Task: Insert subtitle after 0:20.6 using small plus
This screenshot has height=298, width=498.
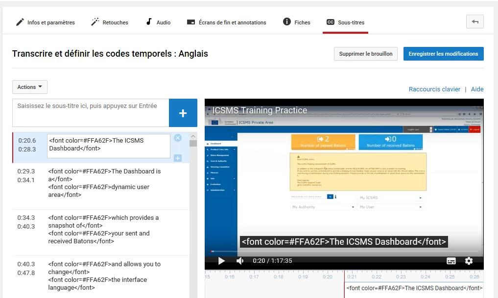Action: click(178, 158)
